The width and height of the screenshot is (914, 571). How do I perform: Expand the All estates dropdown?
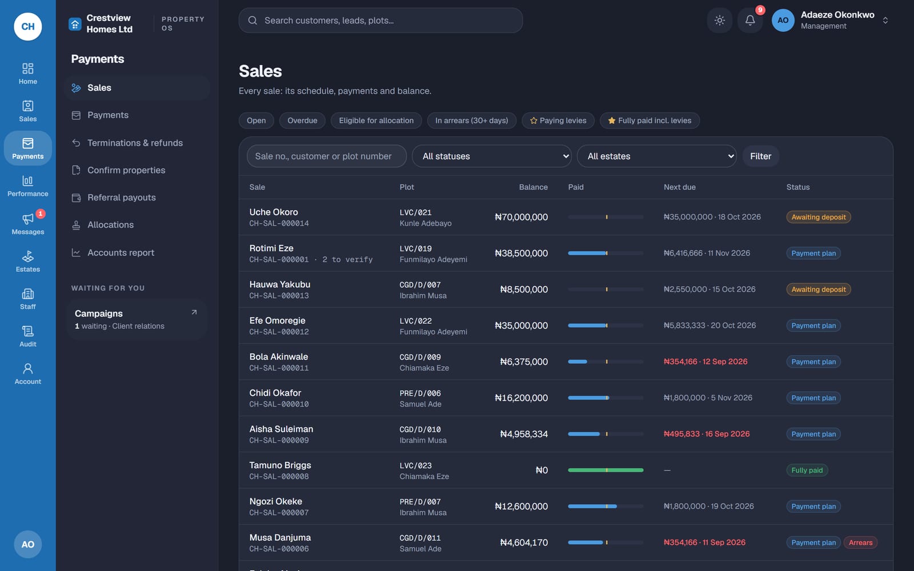pos(657,156)
